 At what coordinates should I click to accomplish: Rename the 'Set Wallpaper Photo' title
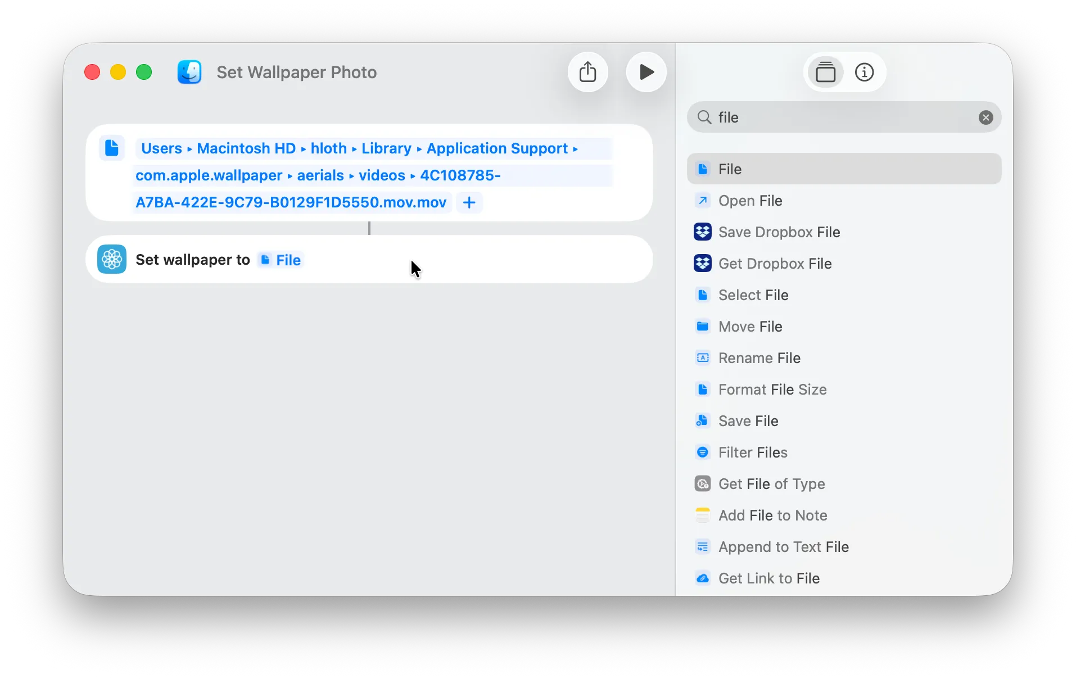point(296,72)
